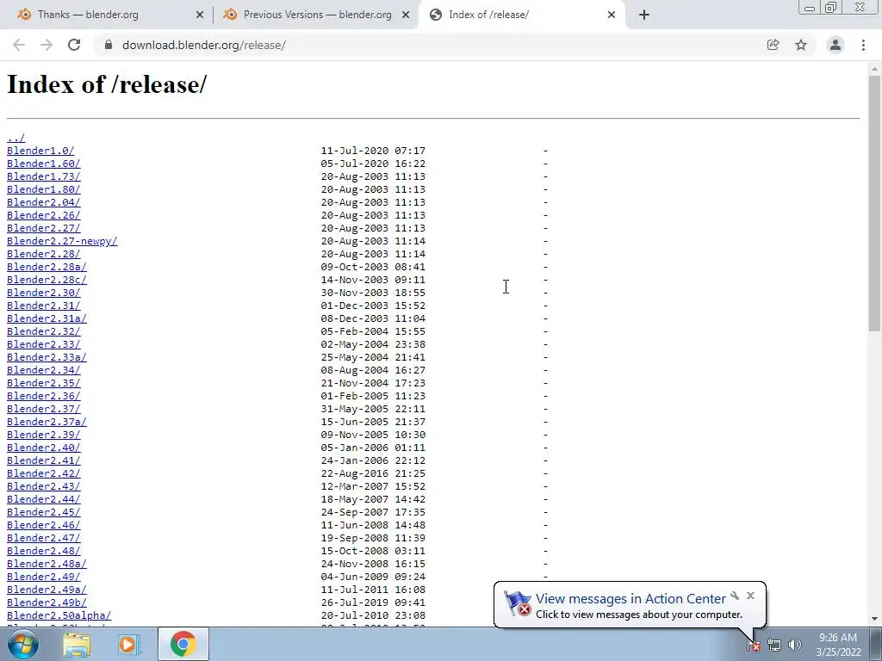Viewport: 882px width, 661px height.
Task: Visit the Blender2.33a/ folder link
Action: [47, 357]
